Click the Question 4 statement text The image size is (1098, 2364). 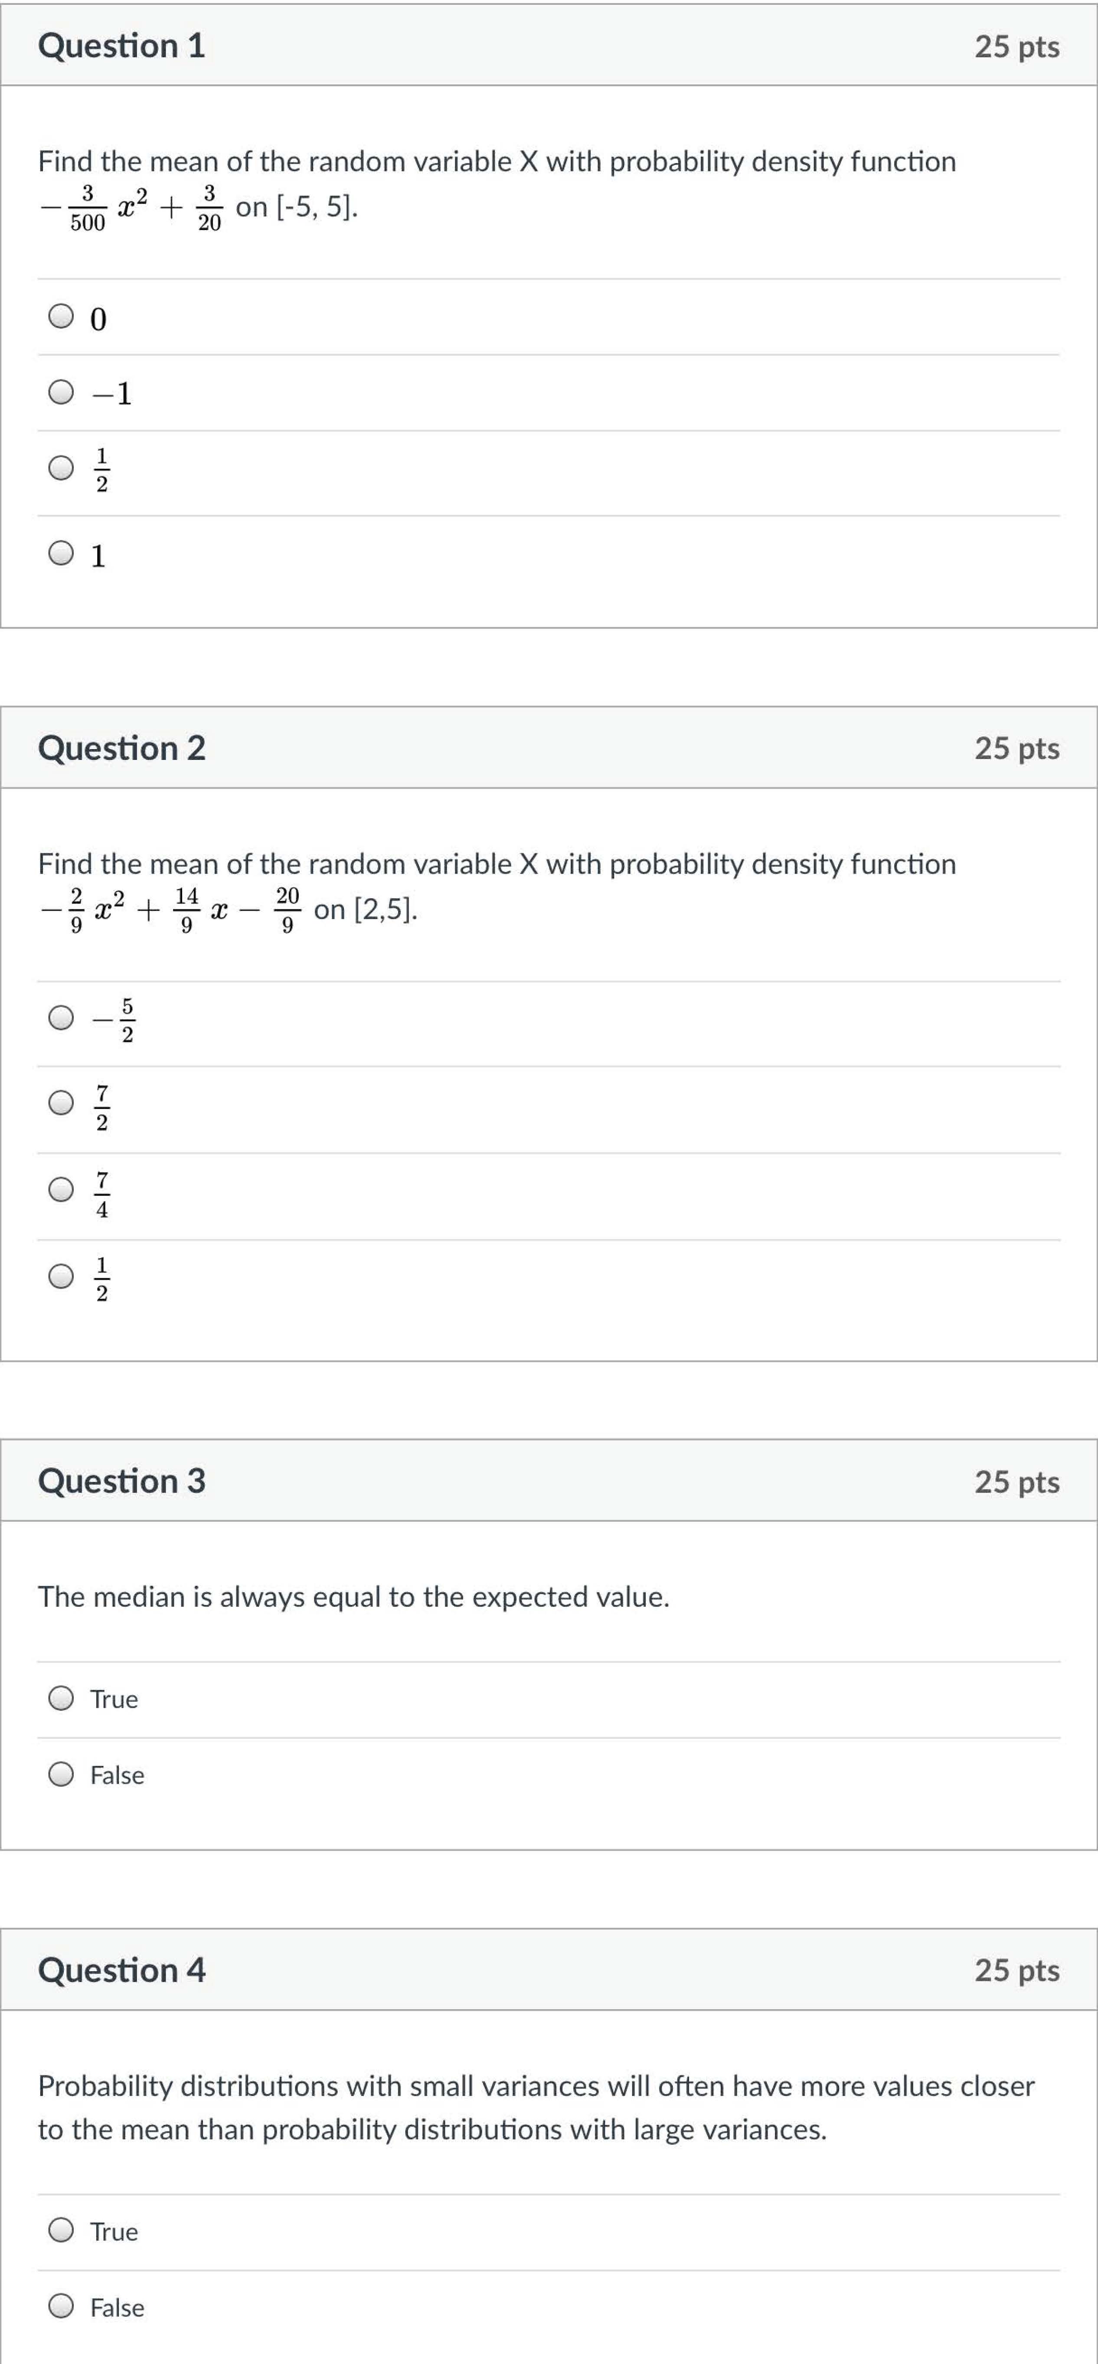tap(536, 2107)
